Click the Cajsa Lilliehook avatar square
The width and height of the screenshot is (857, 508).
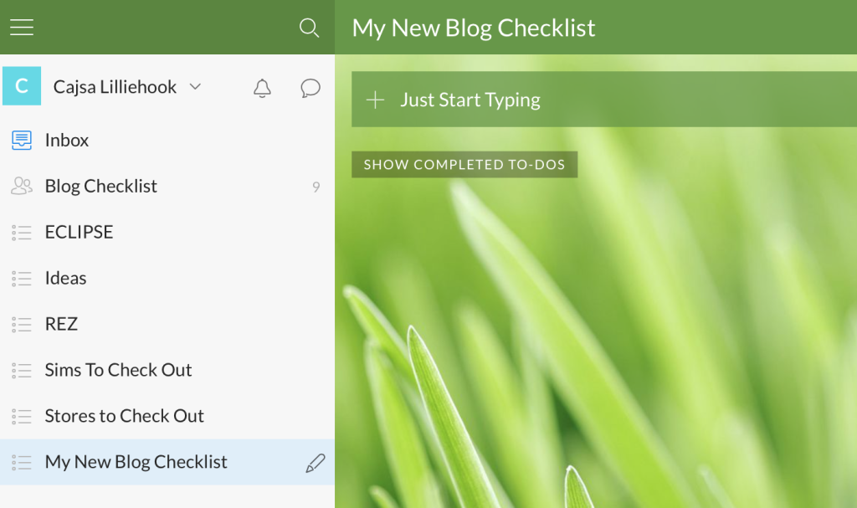21,86
